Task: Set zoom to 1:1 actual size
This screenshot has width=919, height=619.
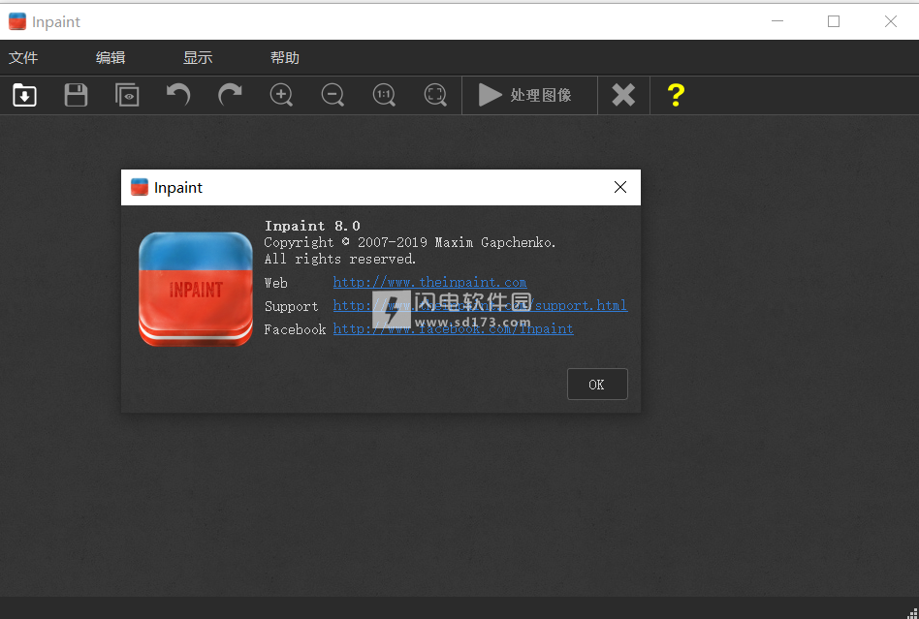Action: 384,95
